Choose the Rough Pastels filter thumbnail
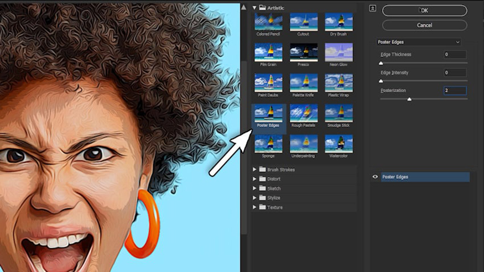 pyautogui.click(x=304, y=113)
